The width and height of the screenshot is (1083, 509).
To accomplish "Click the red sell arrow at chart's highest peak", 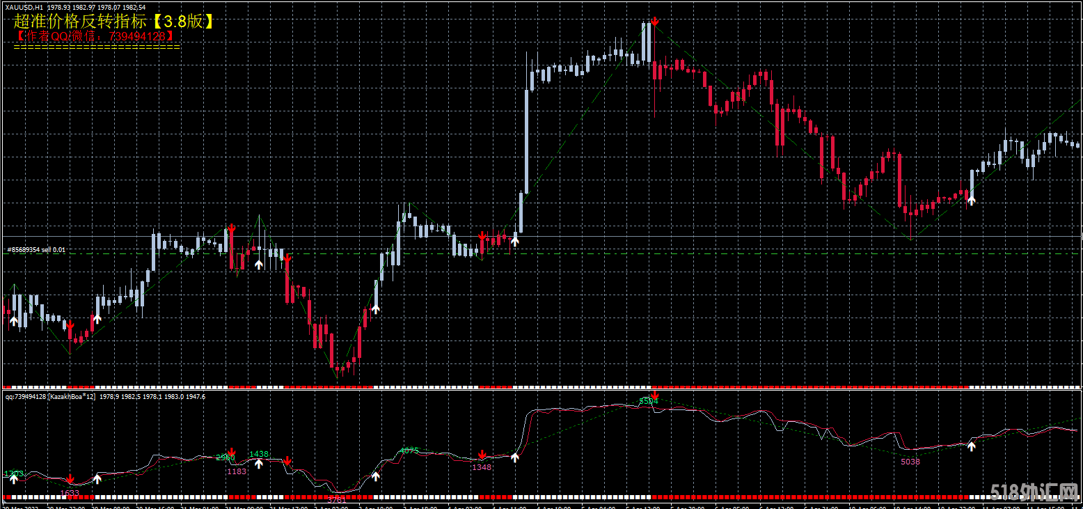I will (x=654, y=22).
